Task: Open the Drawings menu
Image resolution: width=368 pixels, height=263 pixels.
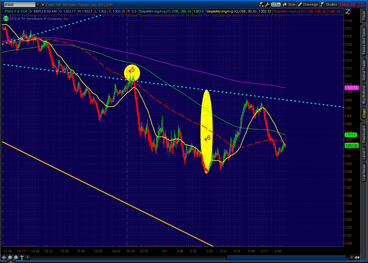Action: 308,4
